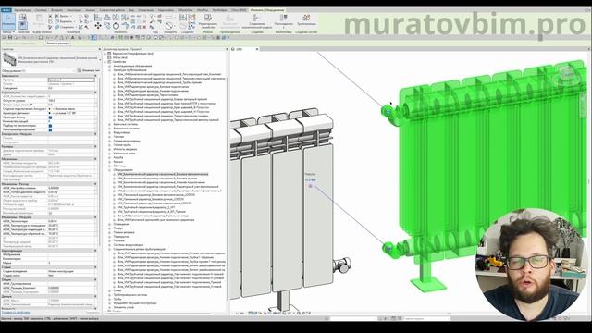Viewport: 592px width, 333px height.
Task: Toggle the checkbox above Количество секций row
Action: pos(50,117)
